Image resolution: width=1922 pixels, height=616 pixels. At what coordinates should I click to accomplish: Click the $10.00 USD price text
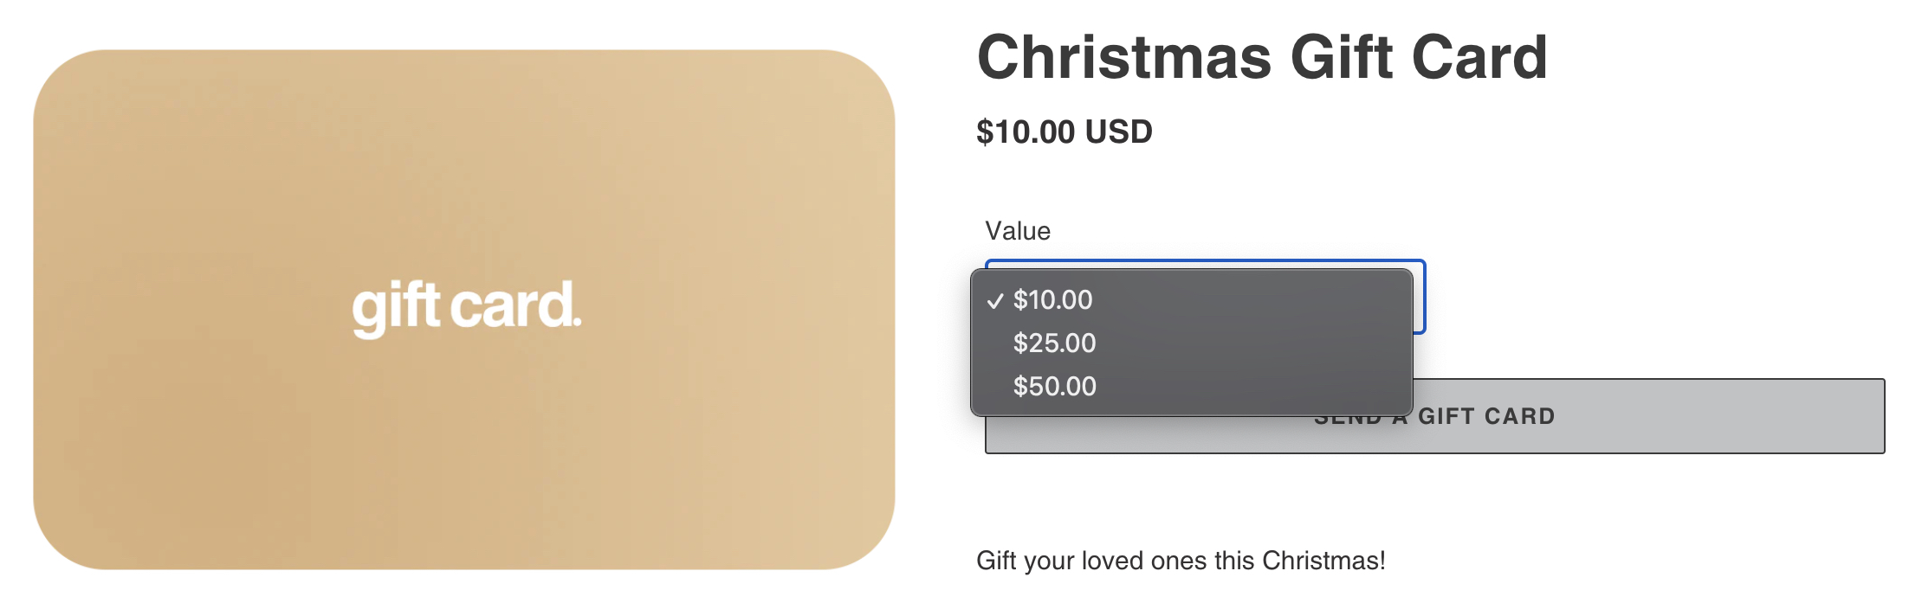pyautogui.click(x=1064, y=132)
